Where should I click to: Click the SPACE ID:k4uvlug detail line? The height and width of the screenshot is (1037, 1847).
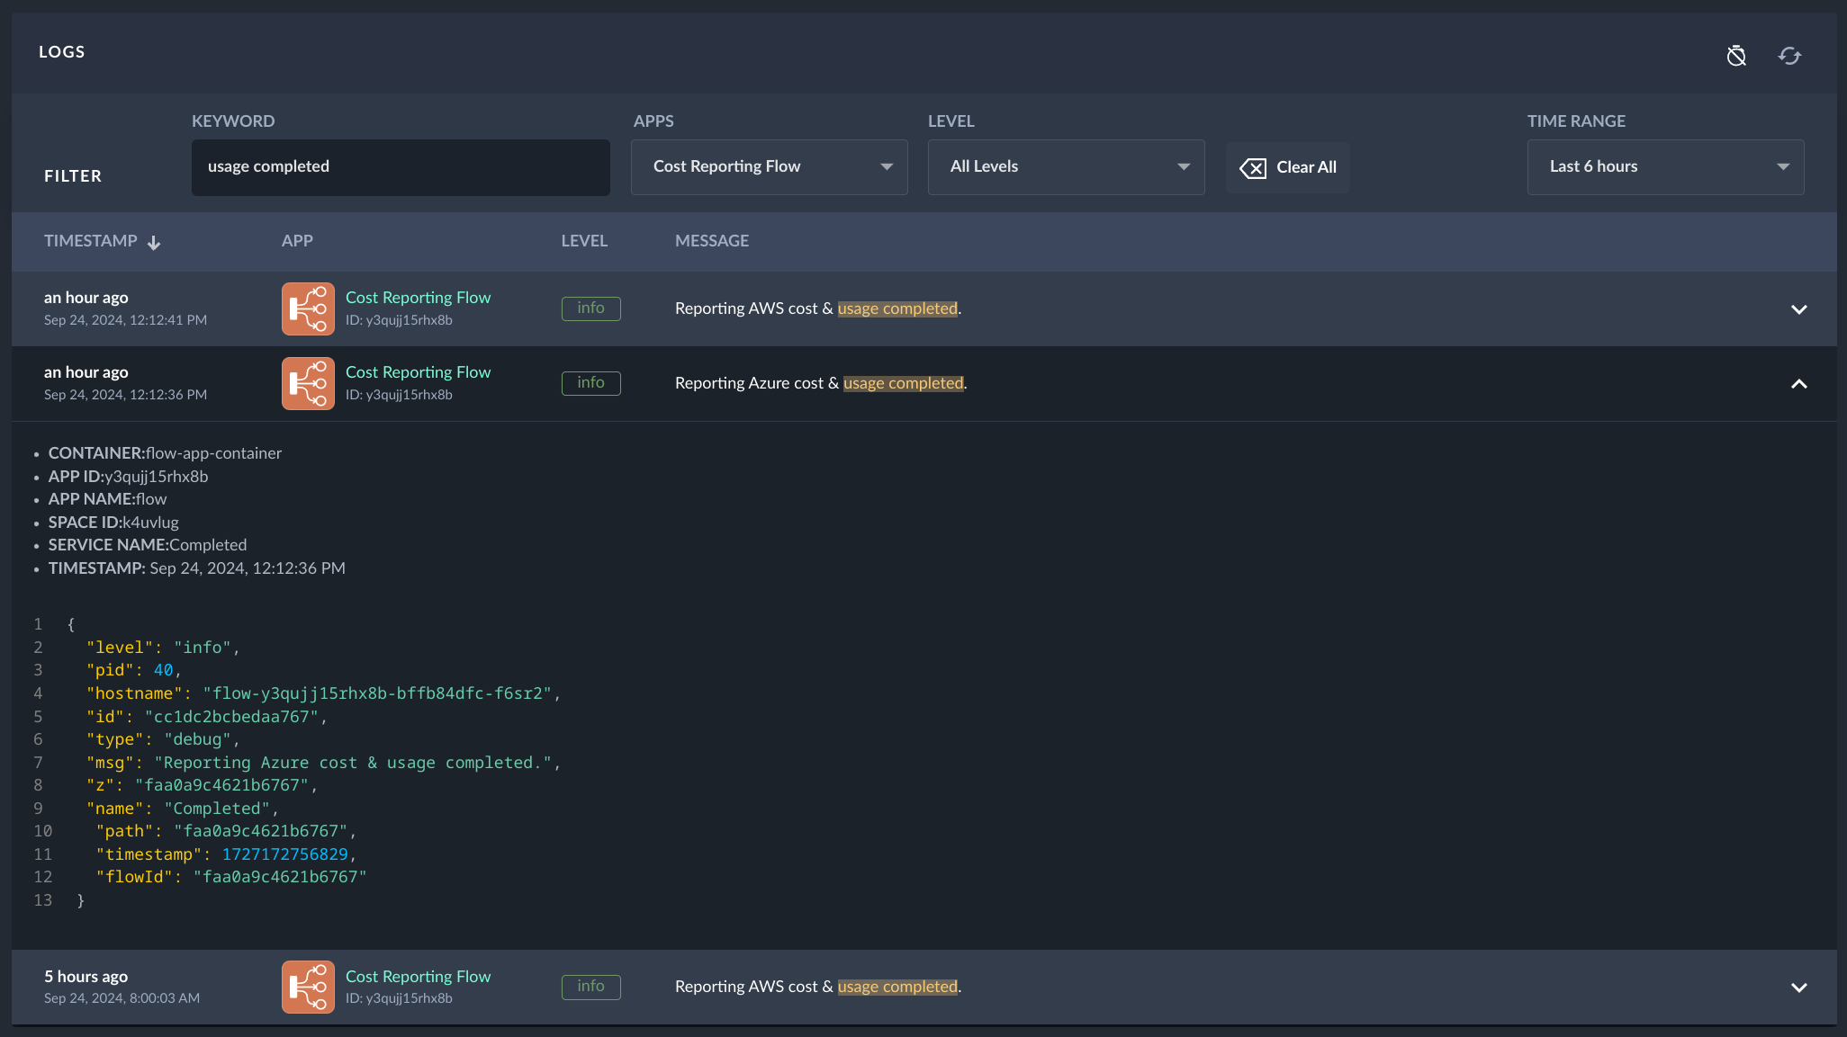[x=113, y=523]
